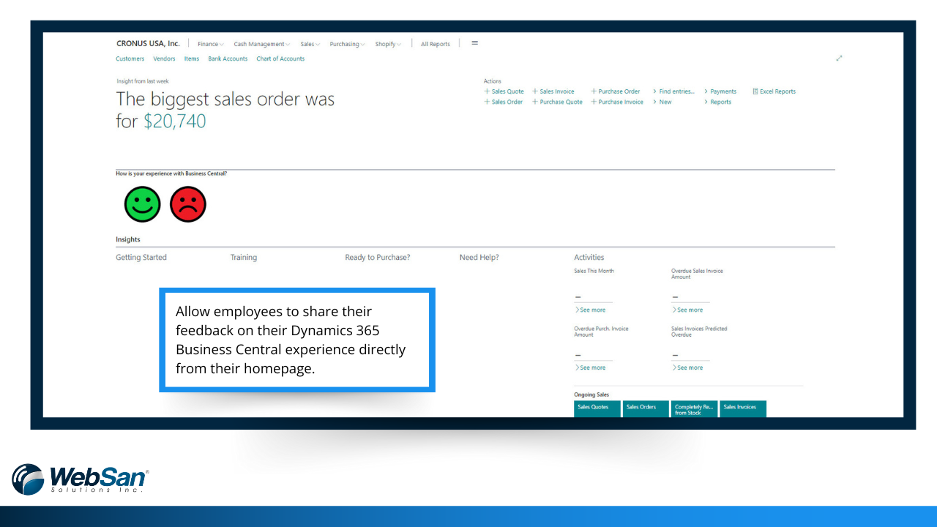Expand the Payments action group
Screen dimensions: 937x527
(720, 91)
